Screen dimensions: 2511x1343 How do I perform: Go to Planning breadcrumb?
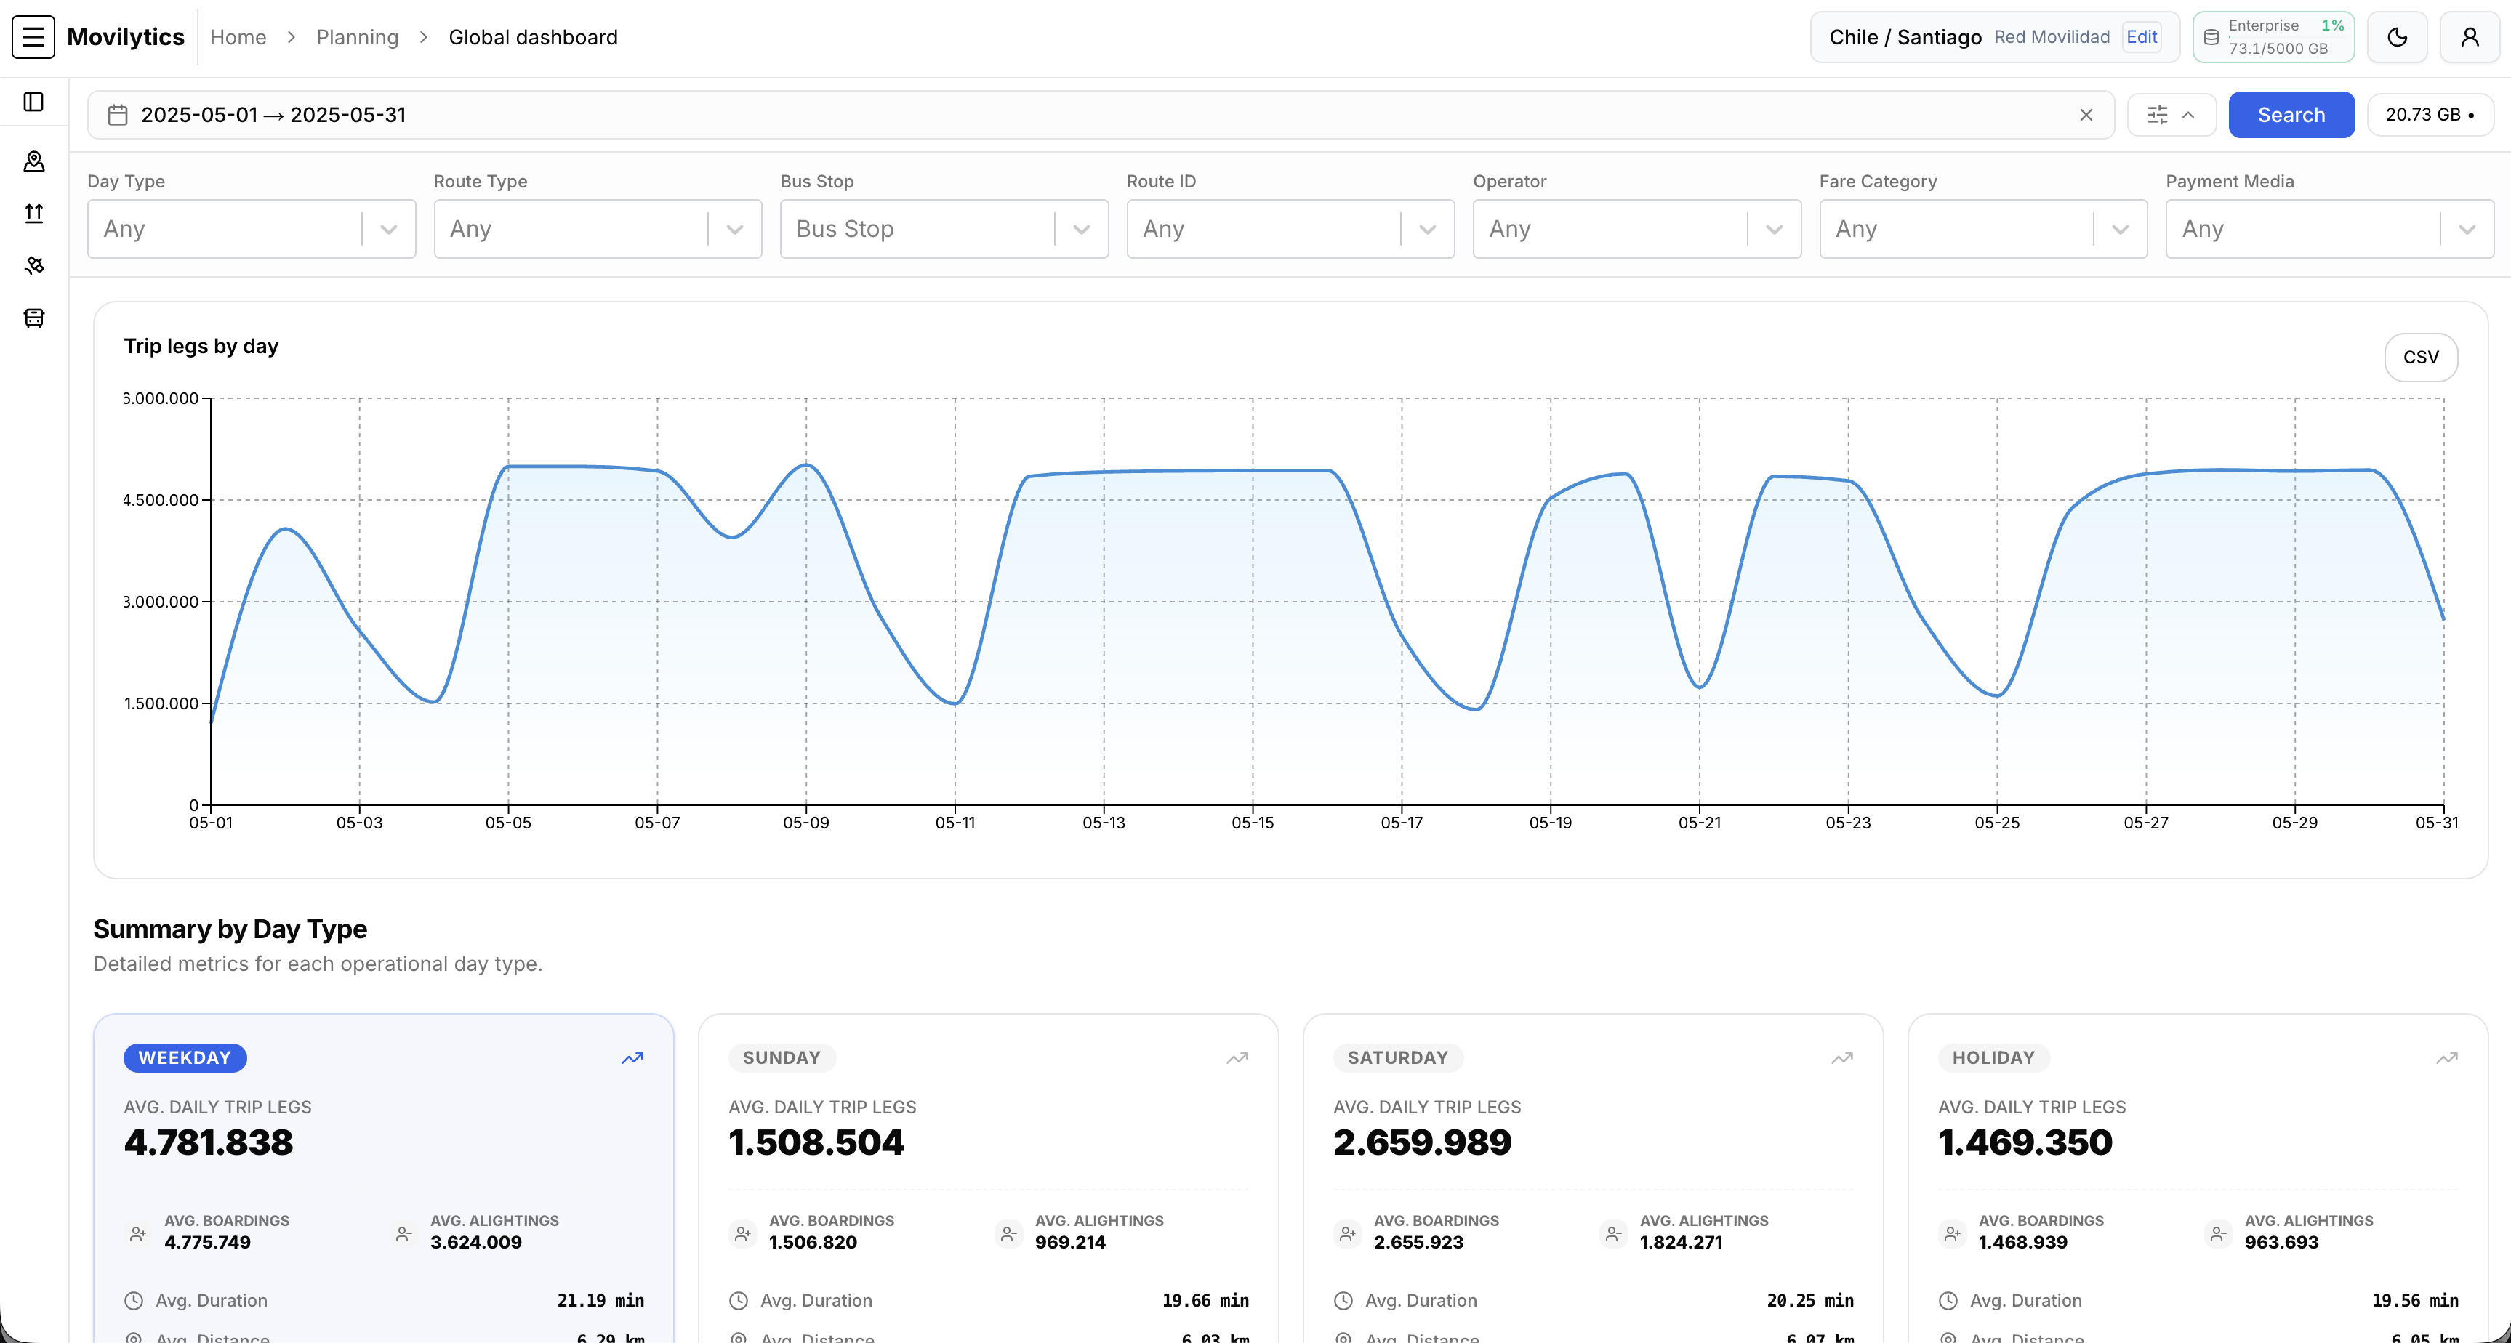[358, 37]
